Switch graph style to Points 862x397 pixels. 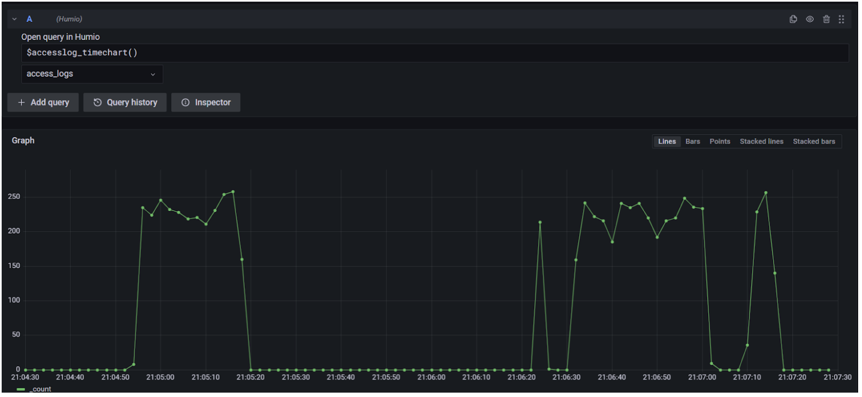pos(720,141)
